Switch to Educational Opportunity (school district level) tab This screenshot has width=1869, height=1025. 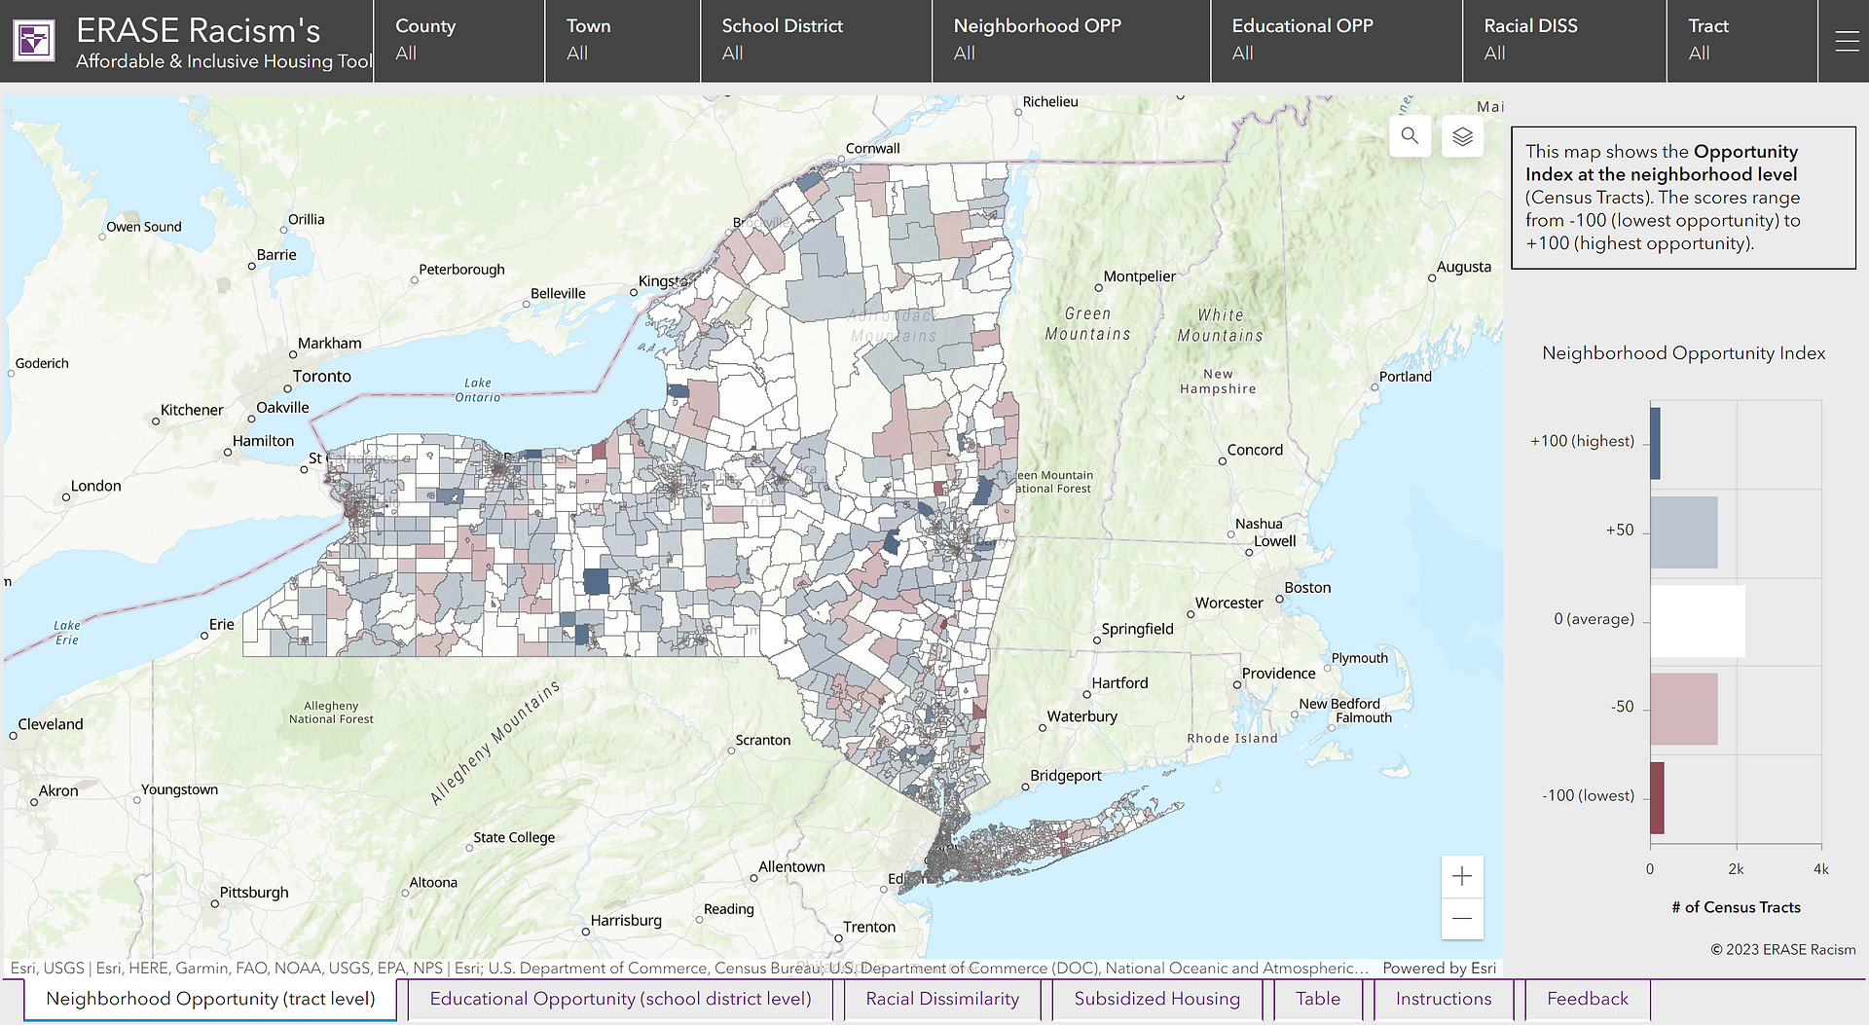[x=620, y=1000]
